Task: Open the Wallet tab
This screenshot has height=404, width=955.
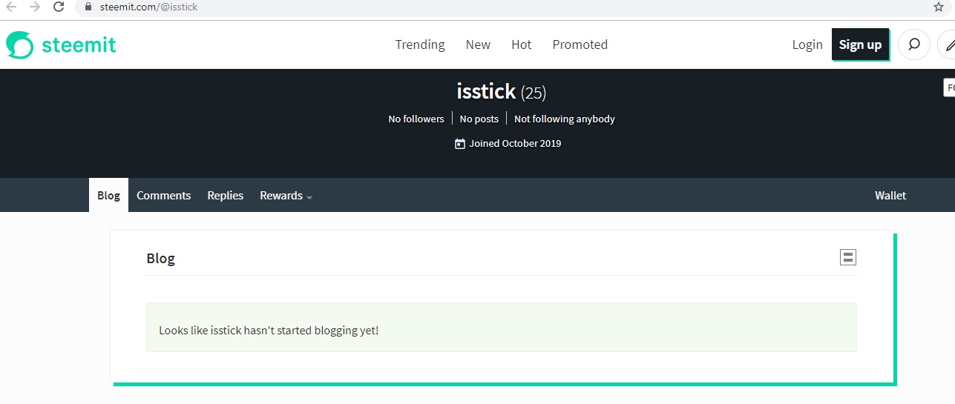Action: tap(890, 195)
